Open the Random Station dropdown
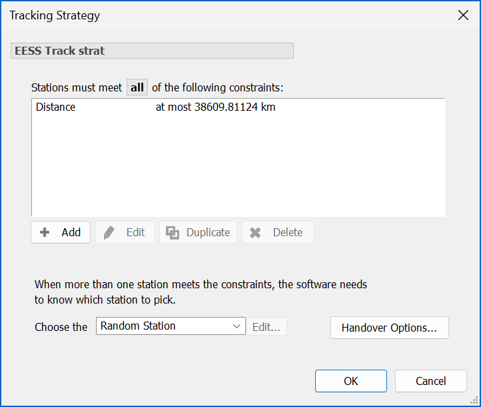The image size is (481, 407). pyautogui.click(x=163, y=326)
